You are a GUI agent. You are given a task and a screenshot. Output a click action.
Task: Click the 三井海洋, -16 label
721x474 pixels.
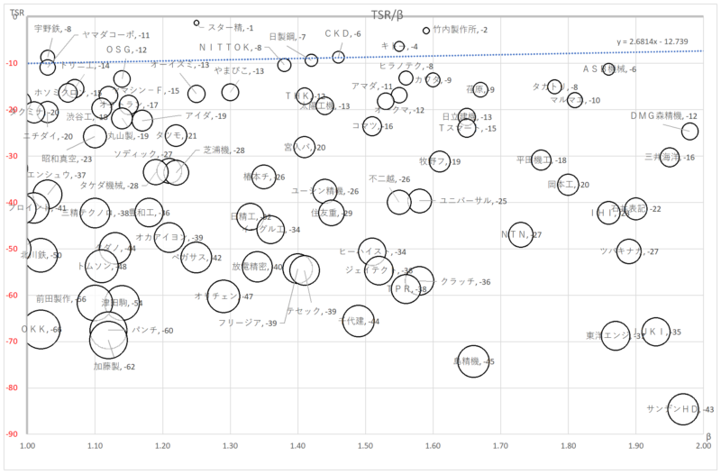click(x=670, y=158)
